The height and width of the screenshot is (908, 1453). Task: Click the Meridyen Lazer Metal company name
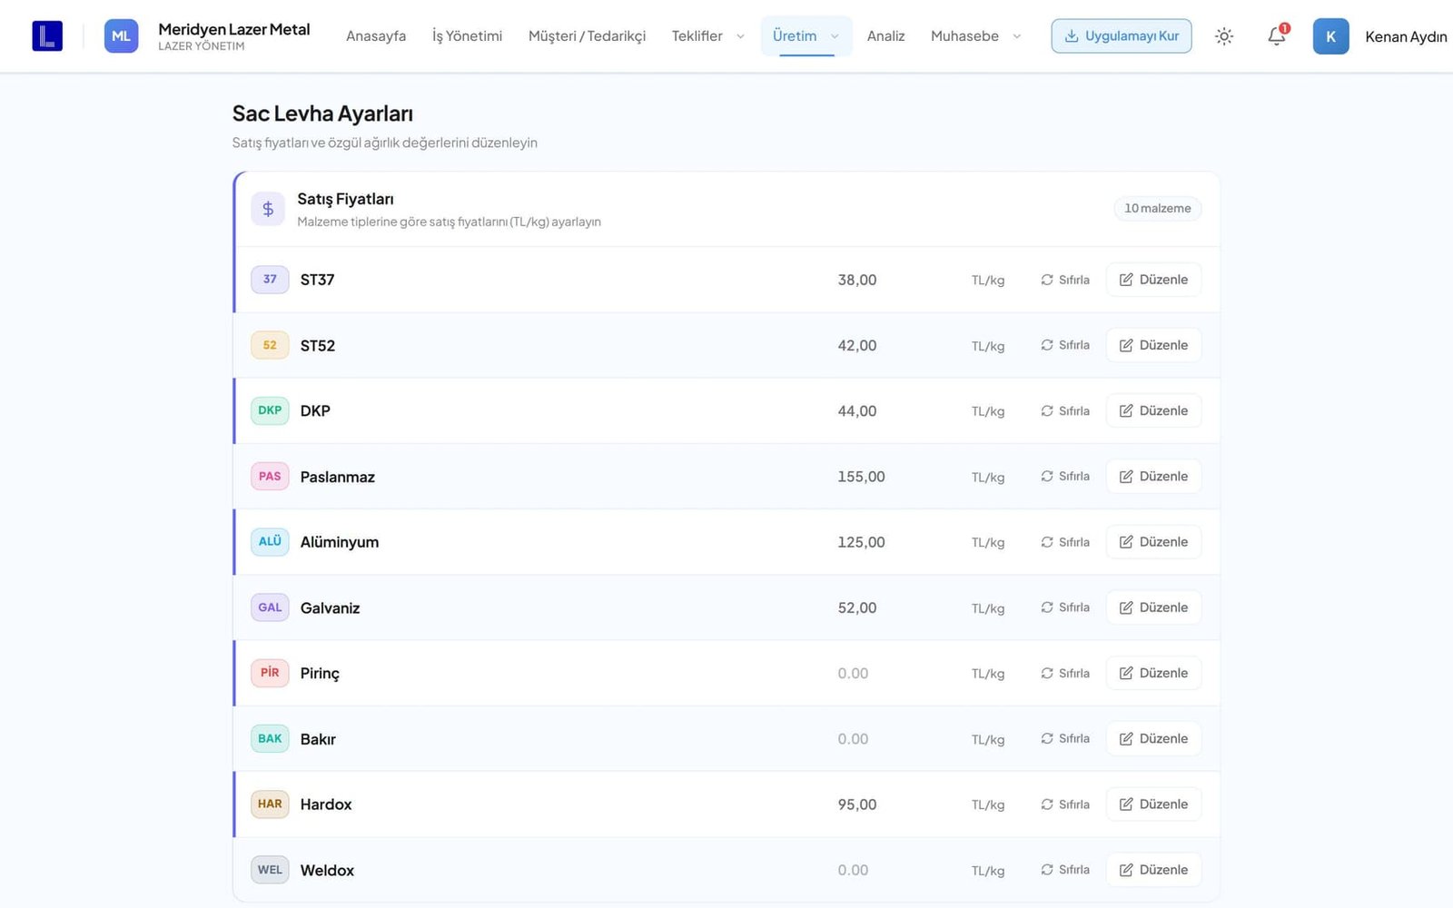[x=234, y=29]
